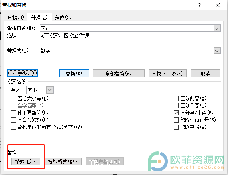Expand the 替换为 history dropdown
228x175 pixels.
click(217, 51)
